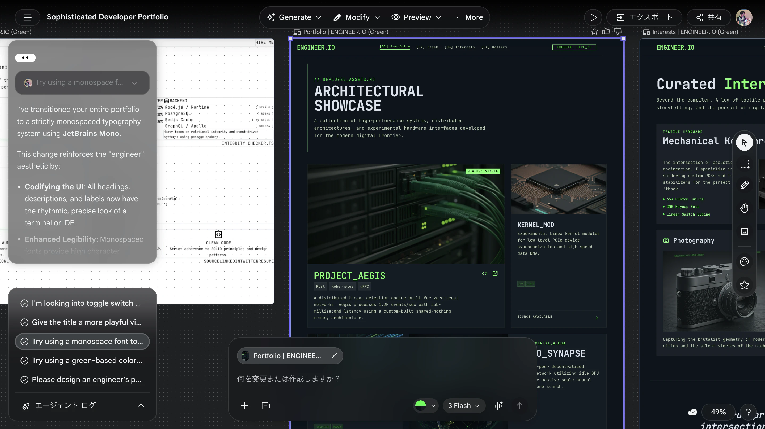This screenshot has width=765, height=429.
Task: Click the 共有 share button
Action: pyautogui.click(x=709, y=17)
